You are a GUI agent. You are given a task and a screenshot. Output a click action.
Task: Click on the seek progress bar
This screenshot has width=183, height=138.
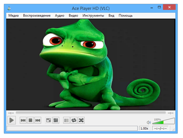tap(91, 113)
